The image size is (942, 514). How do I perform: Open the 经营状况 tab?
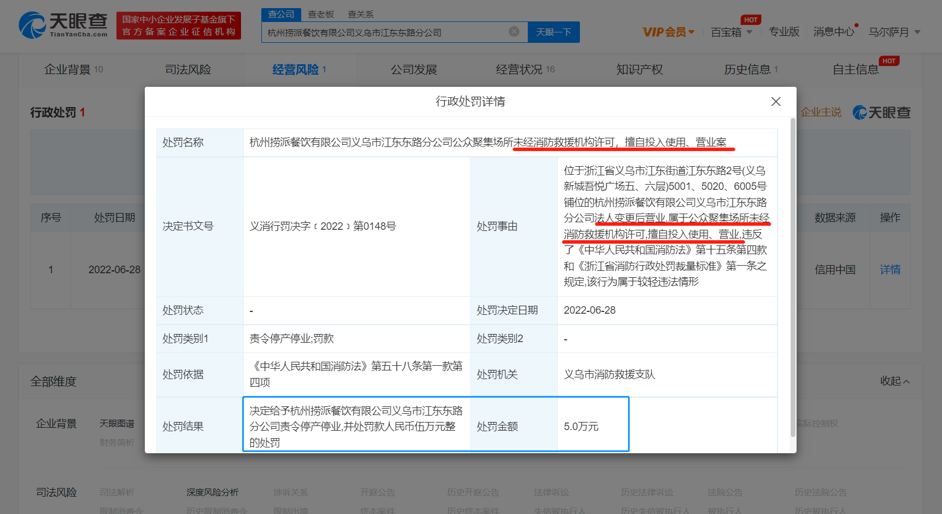525,69
